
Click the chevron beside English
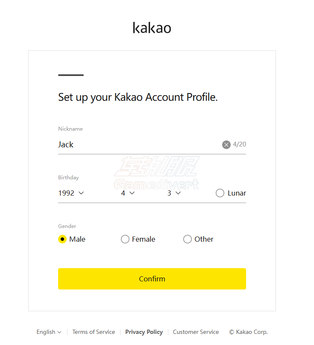(x=59, y=332)
